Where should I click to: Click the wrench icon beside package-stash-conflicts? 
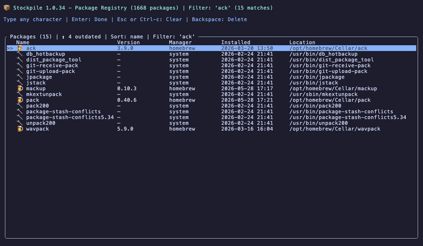[20, 111]
